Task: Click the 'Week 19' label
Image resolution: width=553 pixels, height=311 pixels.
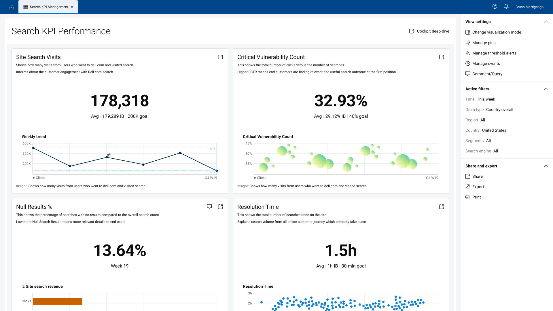Action: (x=120, y=266)
